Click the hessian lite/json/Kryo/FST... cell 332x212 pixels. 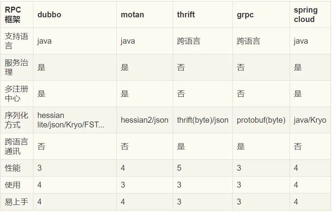[71, 120]
